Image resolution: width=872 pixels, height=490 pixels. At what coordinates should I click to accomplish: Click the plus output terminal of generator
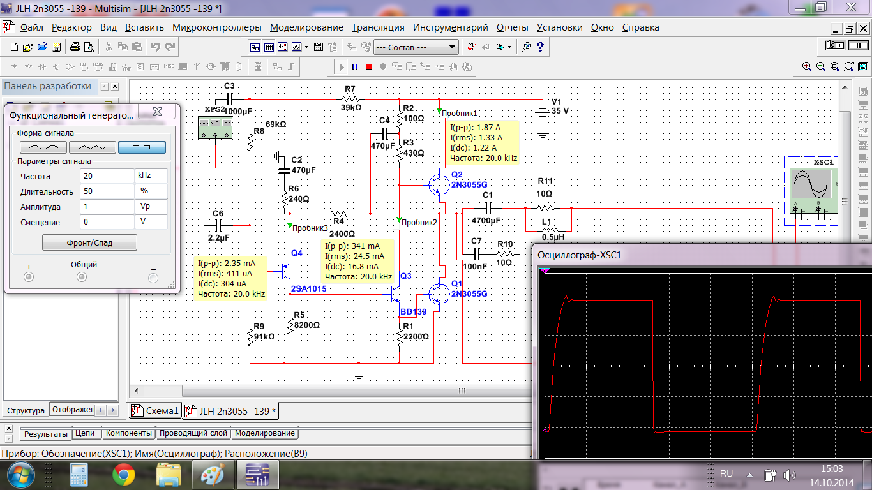coord(29,277)
